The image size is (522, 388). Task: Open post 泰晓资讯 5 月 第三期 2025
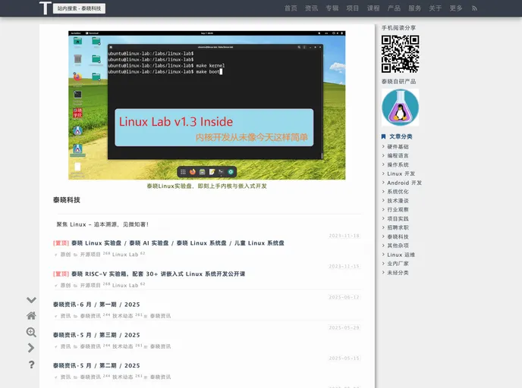[x=96, y=335]
